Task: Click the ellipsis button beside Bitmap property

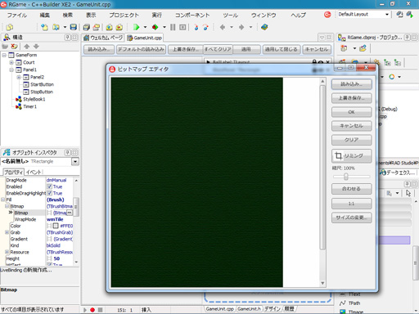Action: (x=70, y=213)
